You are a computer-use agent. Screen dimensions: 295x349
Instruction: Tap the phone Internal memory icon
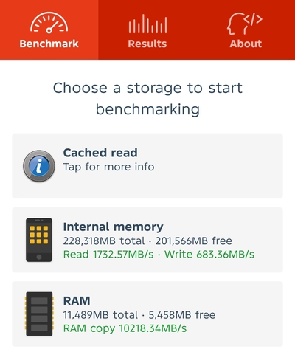[39, 240]
